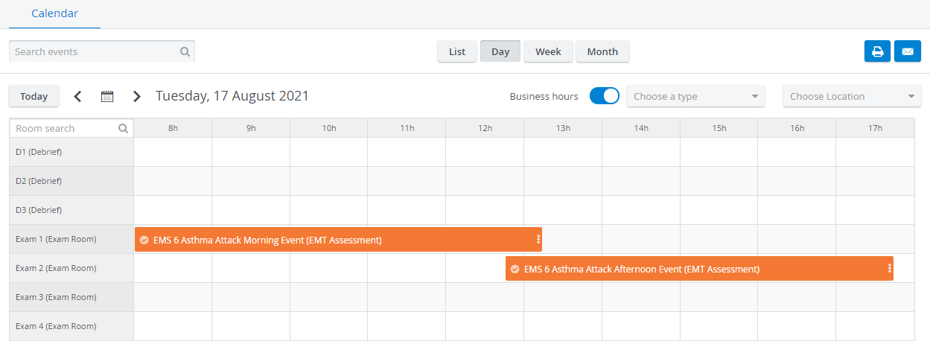Viewport: 930px width, 341px height.
Task: Focus the Search events field
Action: point(102,52)
